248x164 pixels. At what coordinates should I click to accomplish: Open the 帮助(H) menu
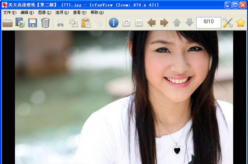97,12
